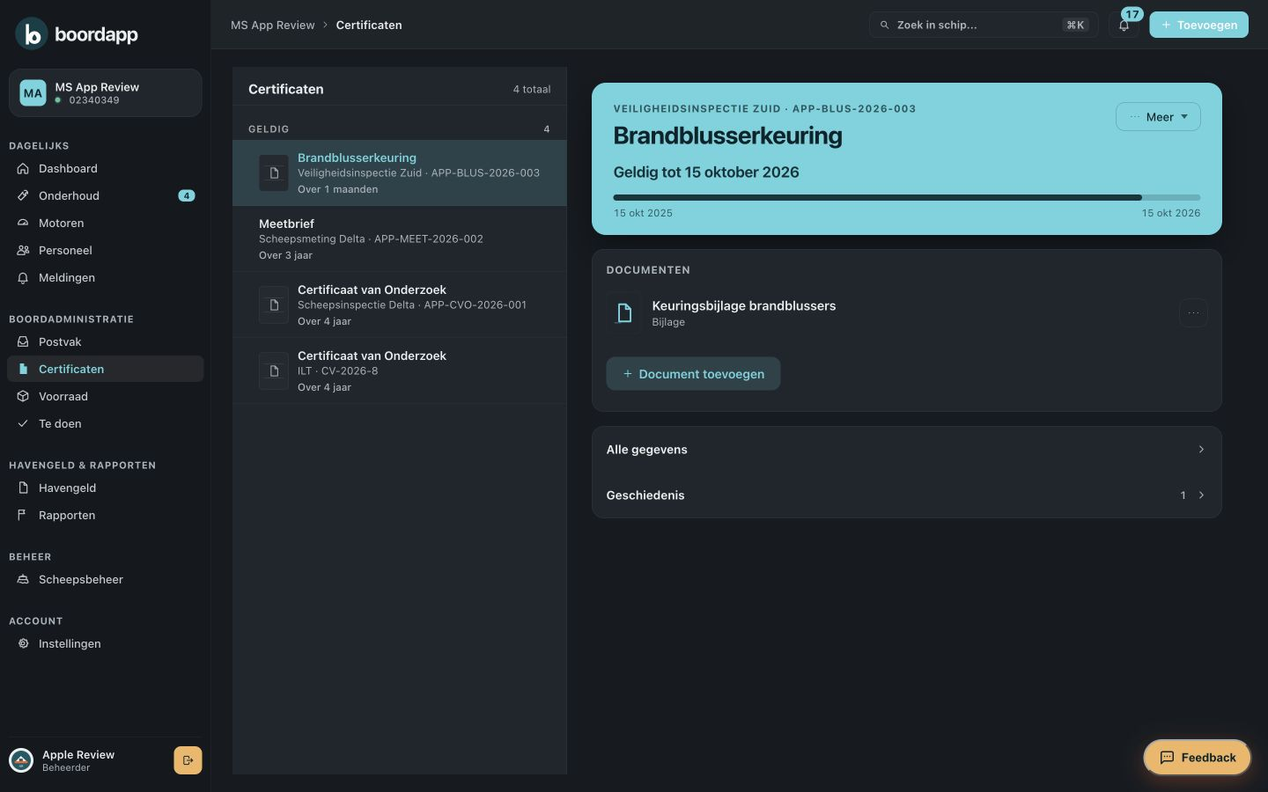Click the 'Geldig tot 15 oktober 2026' text
1268x792 pixels.
(706, 172)
